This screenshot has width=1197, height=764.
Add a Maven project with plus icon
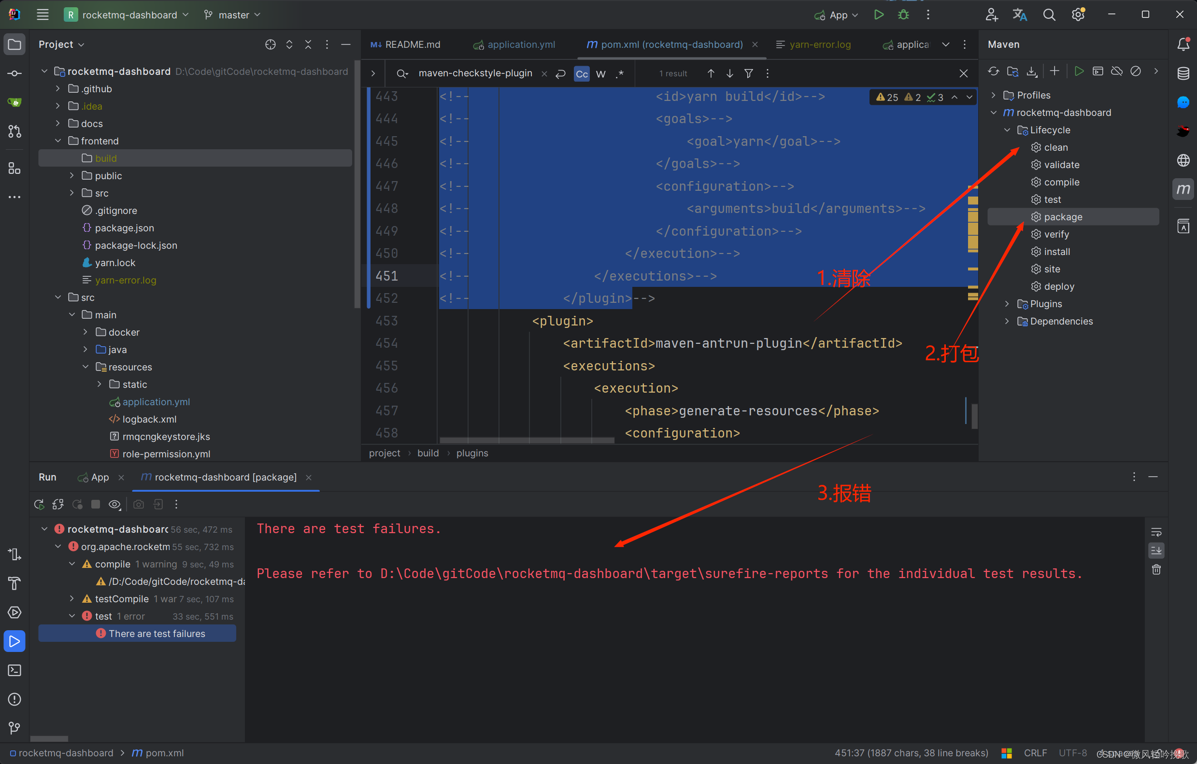(1054, 71)
